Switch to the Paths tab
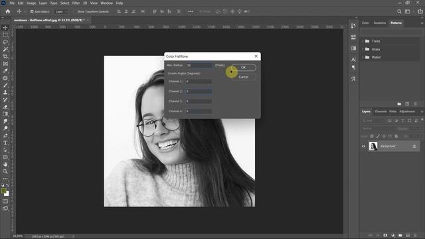The height and width of the screenshot is (239, 425). [x=392, y=112]
